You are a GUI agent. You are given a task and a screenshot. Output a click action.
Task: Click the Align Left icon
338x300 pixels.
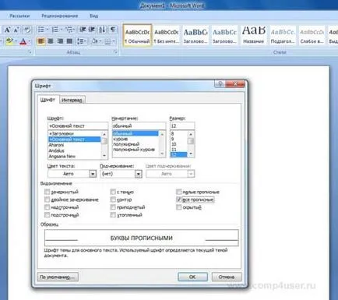click(x=40, y=41)
